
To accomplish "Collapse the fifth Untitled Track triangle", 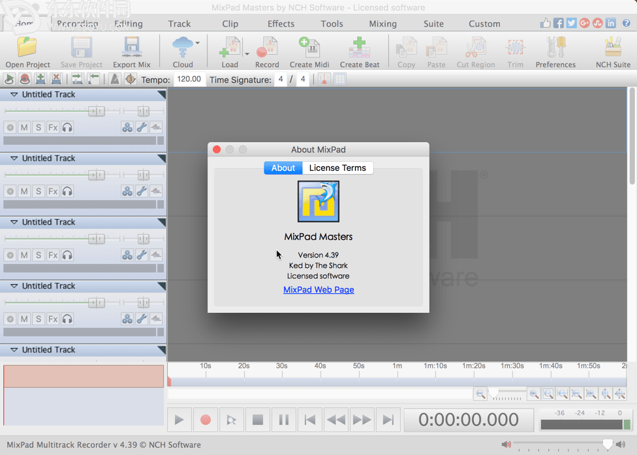I will click(x=14, y=349).
